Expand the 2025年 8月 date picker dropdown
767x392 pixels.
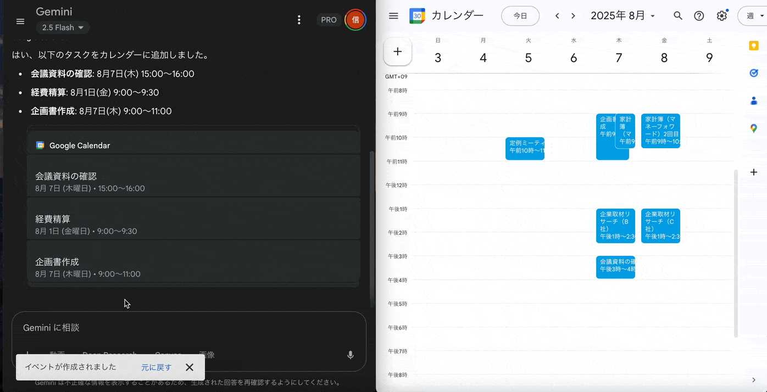coord(623,16)
